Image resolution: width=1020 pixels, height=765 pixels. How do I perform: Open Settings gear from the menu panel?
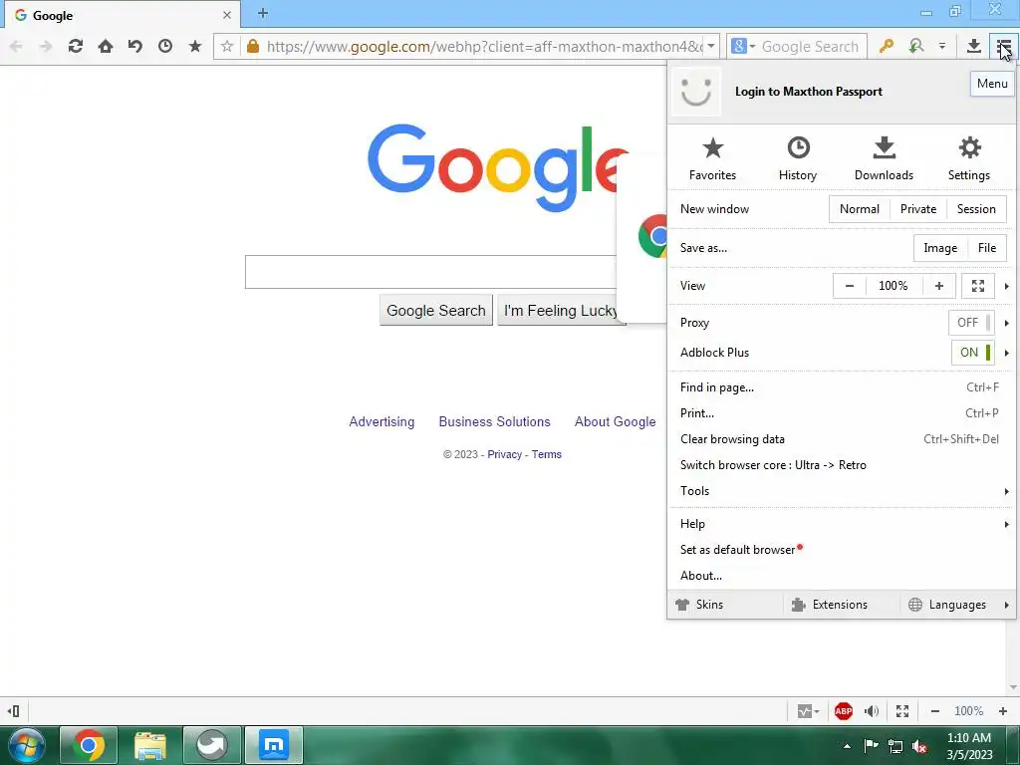pyautogui.click(x=969, y=158)
